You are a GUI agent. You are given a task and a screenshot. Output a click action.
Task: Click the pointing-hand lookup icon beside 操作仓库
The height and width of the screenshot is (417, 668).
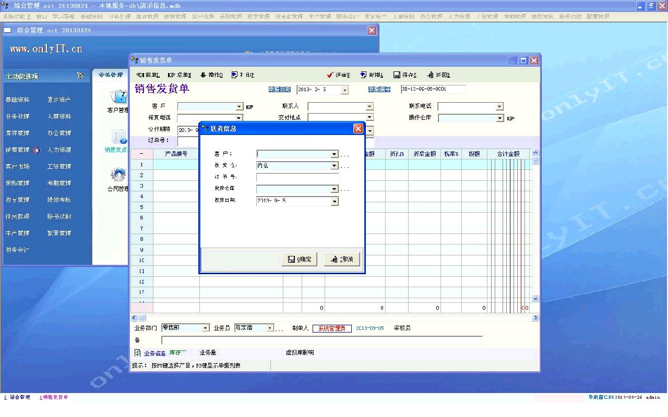point(510,118)
